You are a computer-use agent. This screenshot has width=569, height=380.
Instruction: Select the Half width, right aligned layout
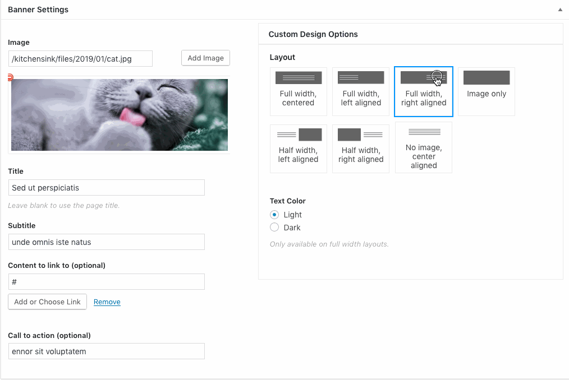[x=361, y=149]
